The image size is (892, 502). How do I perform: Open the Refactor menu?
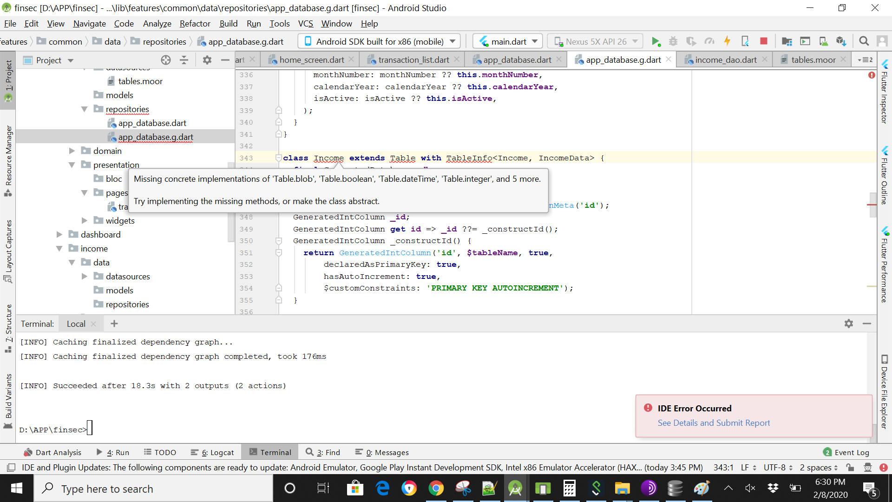[195, 24]
